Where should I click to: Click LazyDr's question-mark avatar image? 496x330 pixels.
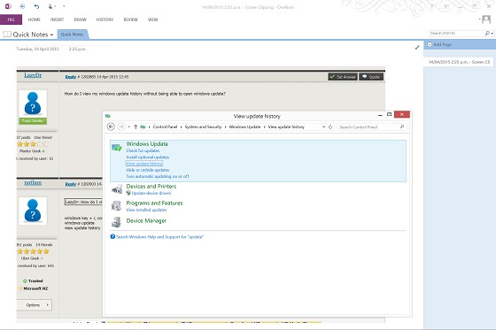[x=33, y=104]
